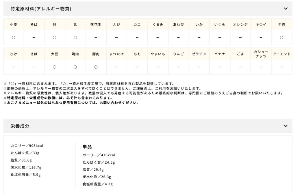This screenshot has width=296, height=194.
Task: Select the 落花生 allergen column header
Action: coord(96,25)
